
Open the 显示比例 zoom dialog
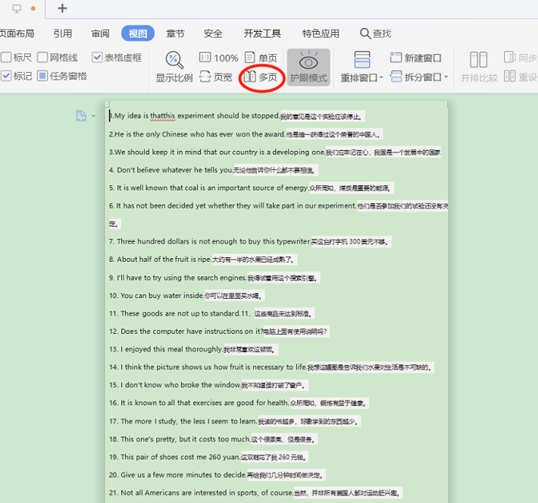[x=174, y=67]
